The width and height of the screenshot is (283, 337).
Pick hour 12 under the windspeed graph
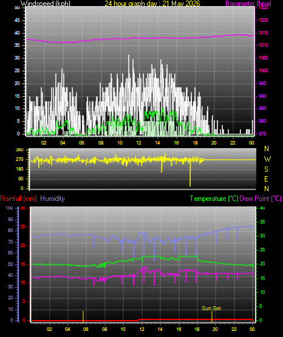(x=138, y=143)
